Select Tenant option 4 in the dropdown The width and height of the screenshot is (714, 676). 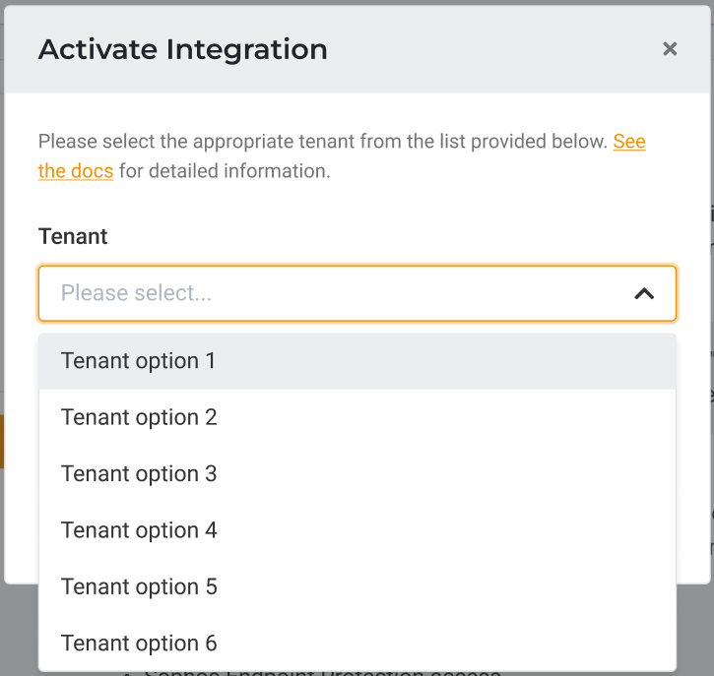click(139, 530)
